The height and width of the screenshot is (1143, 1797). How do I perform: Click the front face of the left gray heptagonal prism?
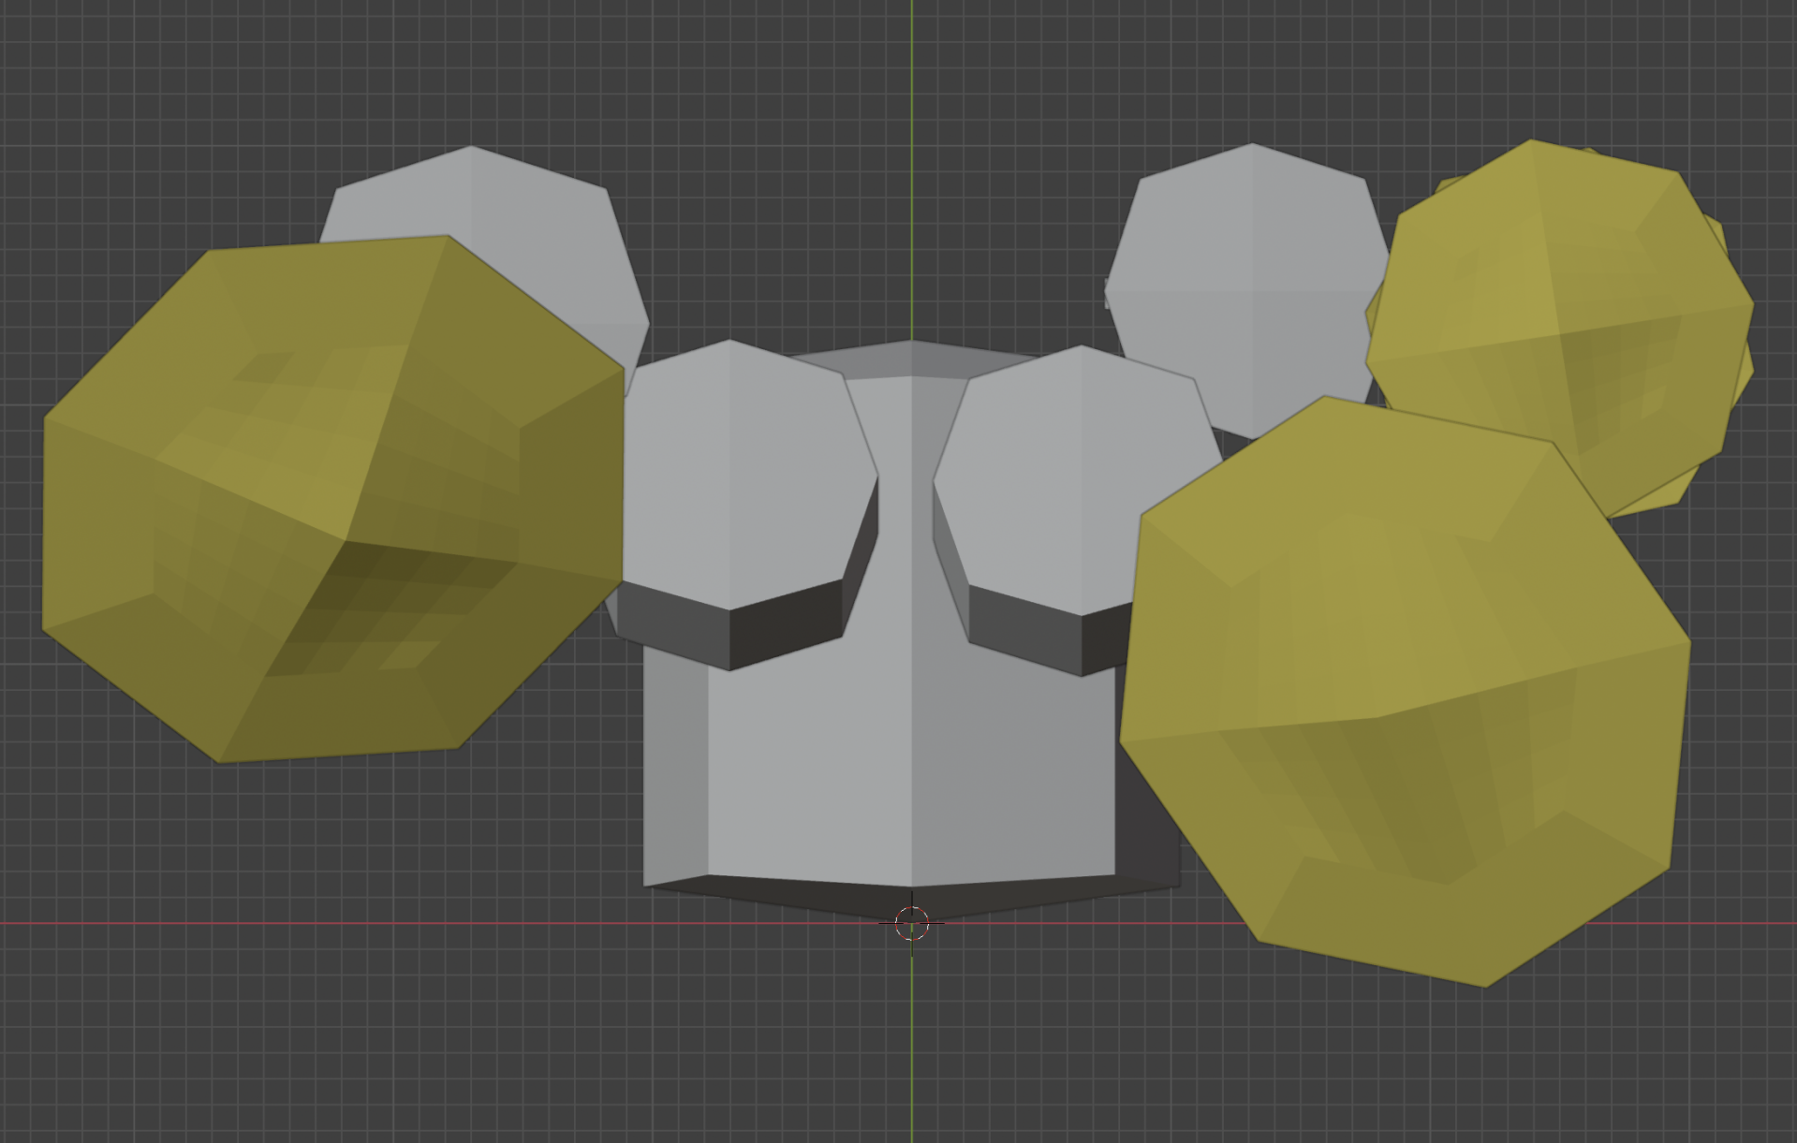740,473
